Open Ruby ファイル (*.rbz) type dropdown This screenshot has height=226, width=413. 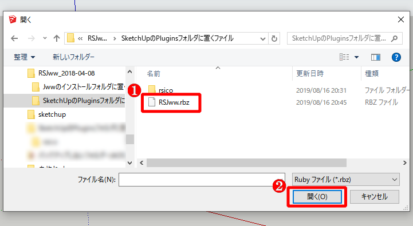tap(346, 180)
